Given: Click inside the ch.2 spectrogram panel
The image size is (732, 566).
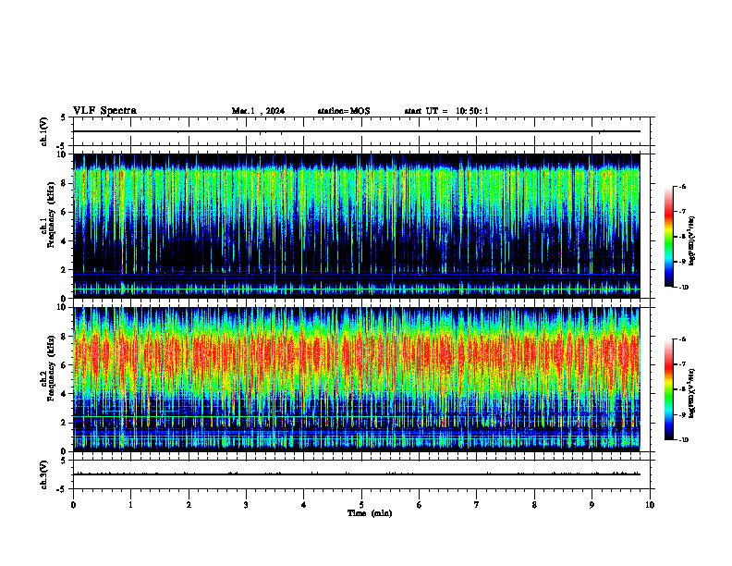Looking at the screenshot, I should [357, 379].
